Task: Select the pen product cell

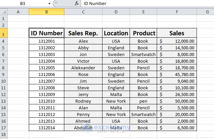Action: 143,101
